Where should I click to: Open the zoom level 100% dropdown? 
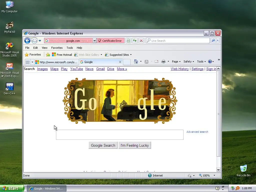(214, 175)
